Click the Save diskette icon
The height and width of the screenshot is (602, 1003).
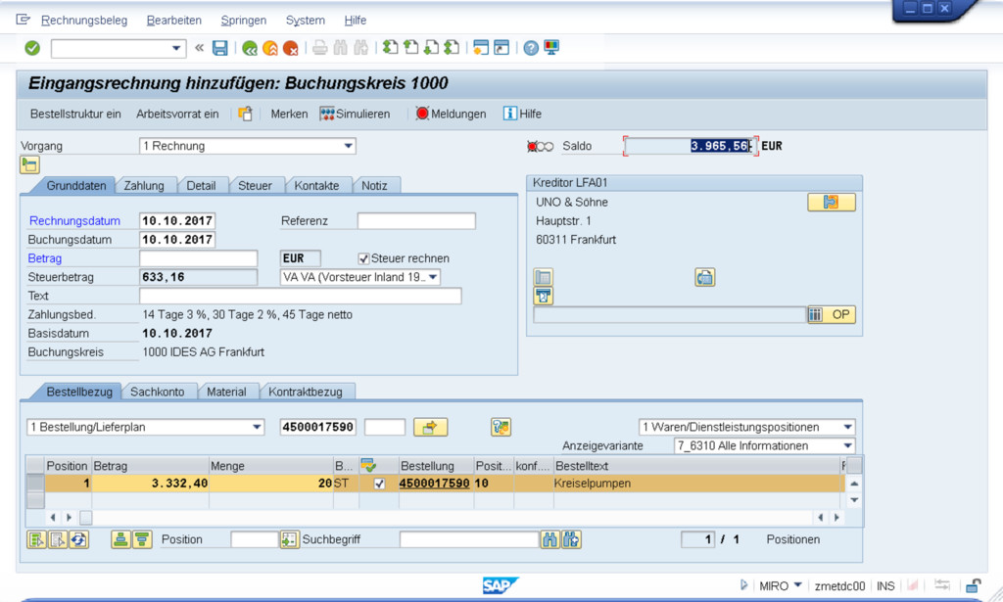(x=220, y=48)
